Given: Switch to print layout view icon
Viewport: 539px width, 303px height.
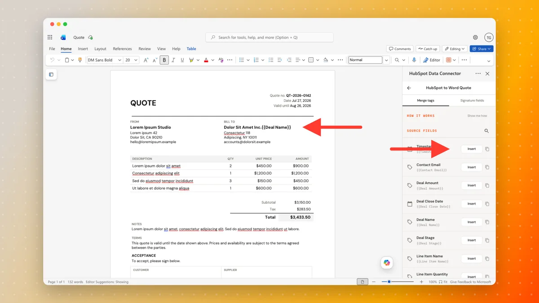Looking at the screenshot, I should (x=362, y=281).
